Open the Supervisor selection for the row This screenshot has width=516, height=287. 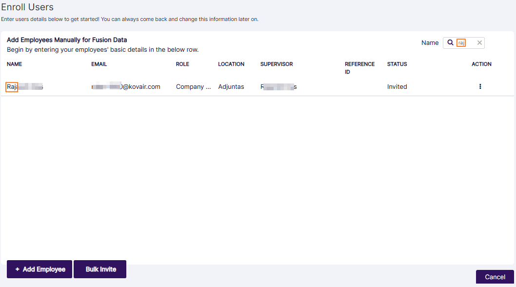pos(278,86)
